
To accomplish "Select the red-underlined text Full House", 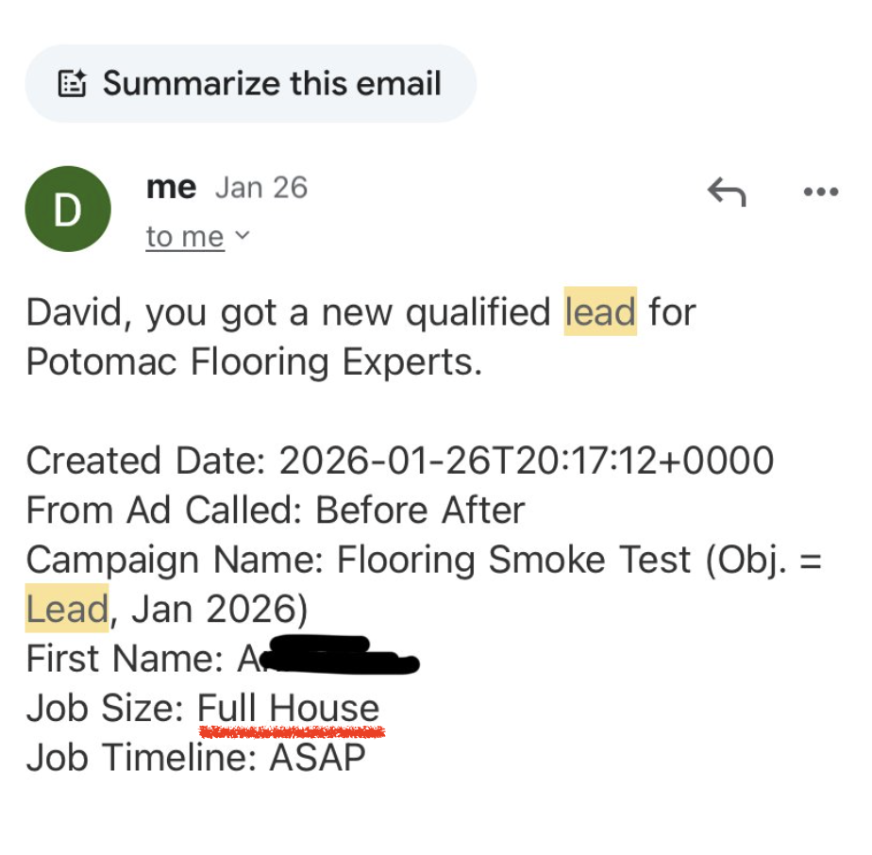I will [x=287, y=708].
